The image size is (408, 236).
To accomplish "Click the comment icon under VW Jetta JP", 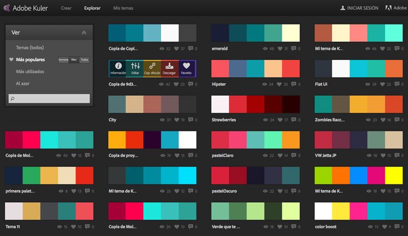I will click(x=397, y=156).
